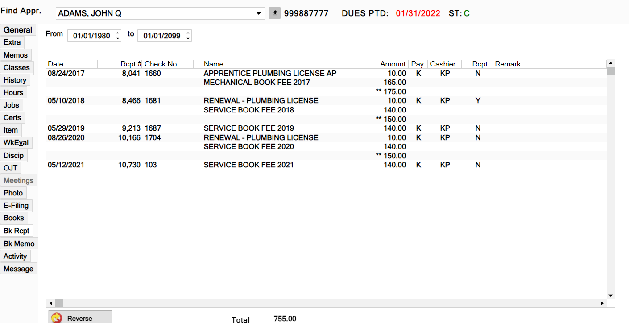Open the apprentice name dropdown
This screenshot has height=323, width=629.
click(x=259, y=13)
